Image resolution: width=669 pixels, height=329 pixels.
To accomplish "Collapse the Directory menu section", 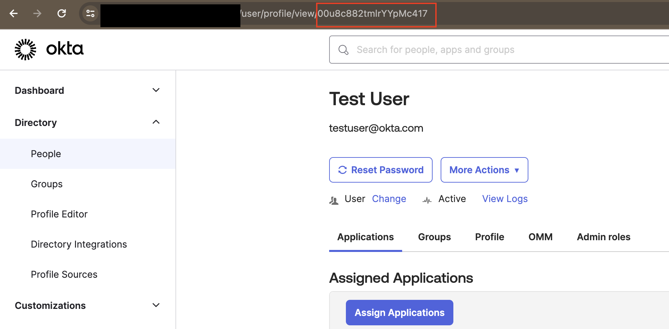I will 156,122.
